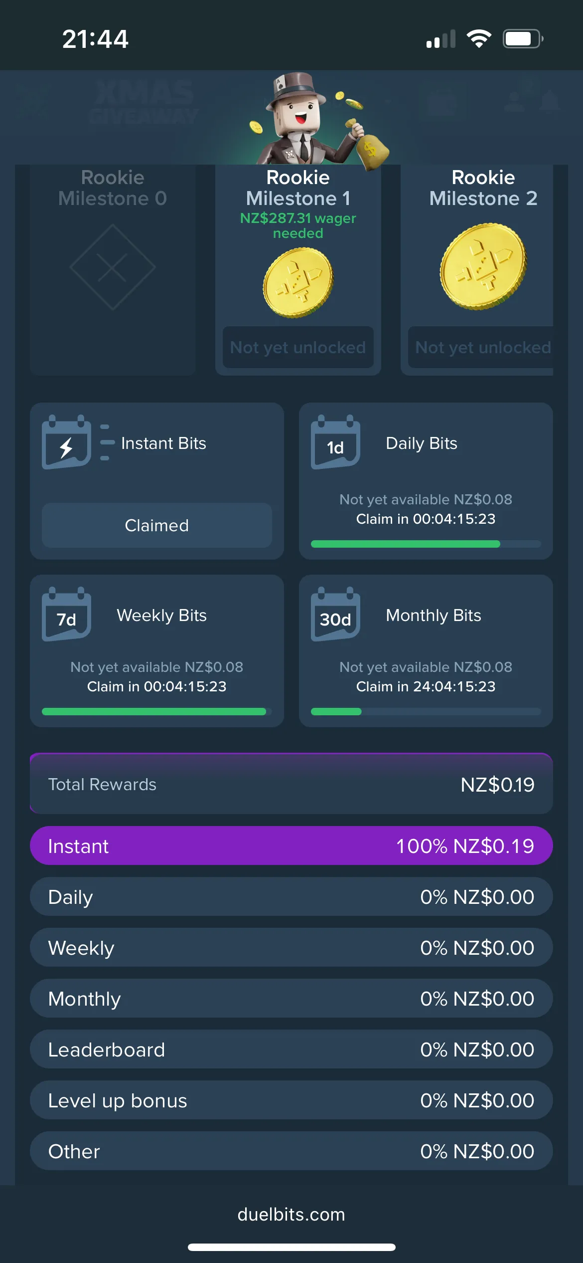Select the Daily rewards row
This screenshot has height=1263, width=583.
pyautogui.click(x=291, y=897)
